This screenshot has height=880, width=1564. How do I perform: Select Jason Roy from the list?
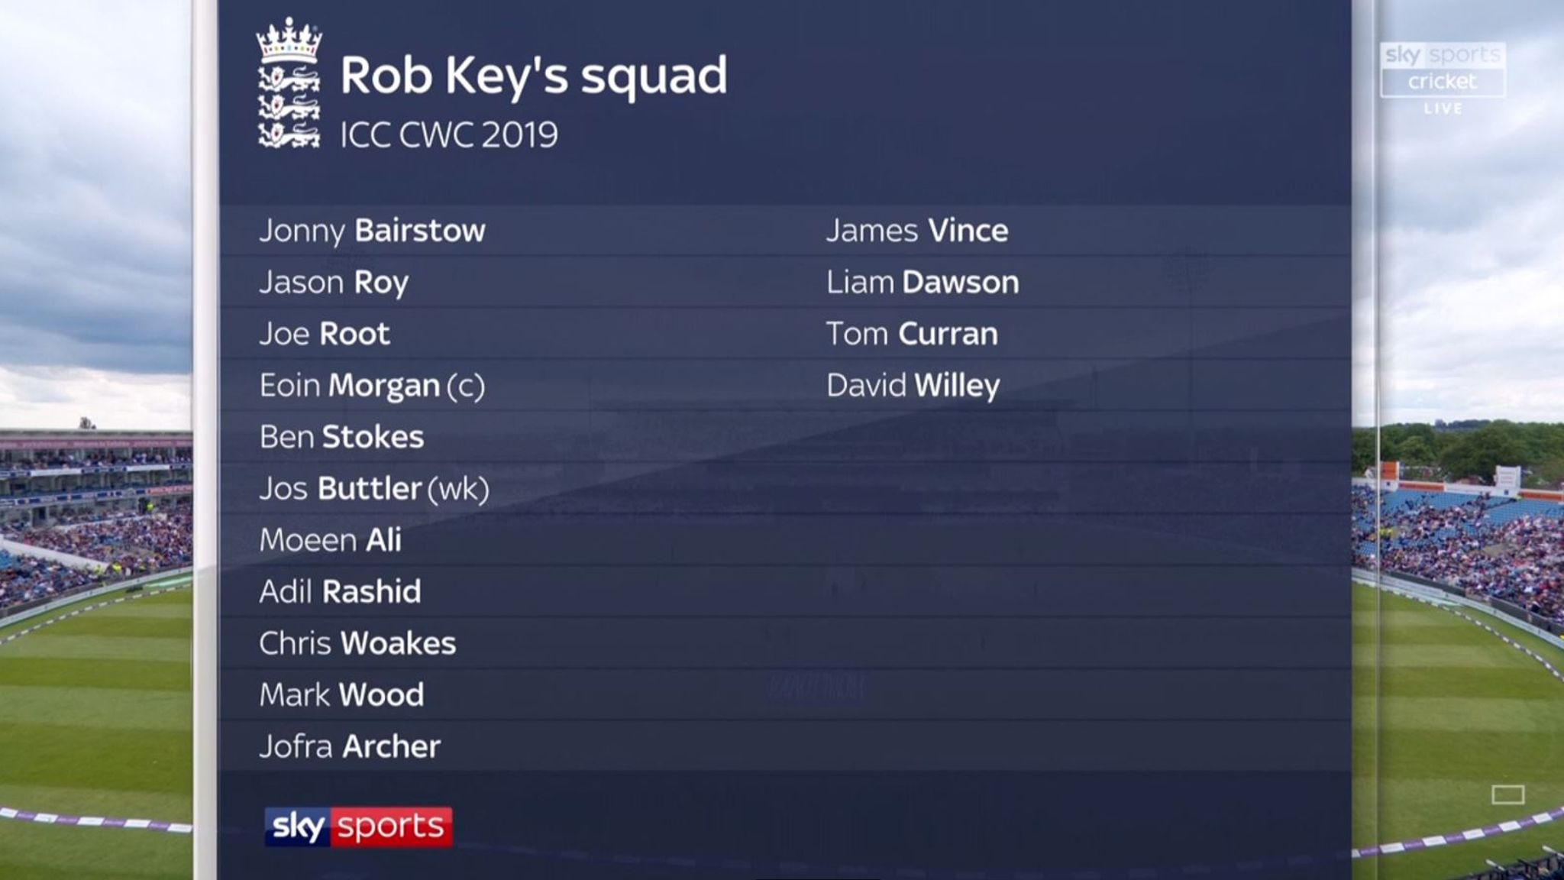[334, 283]
